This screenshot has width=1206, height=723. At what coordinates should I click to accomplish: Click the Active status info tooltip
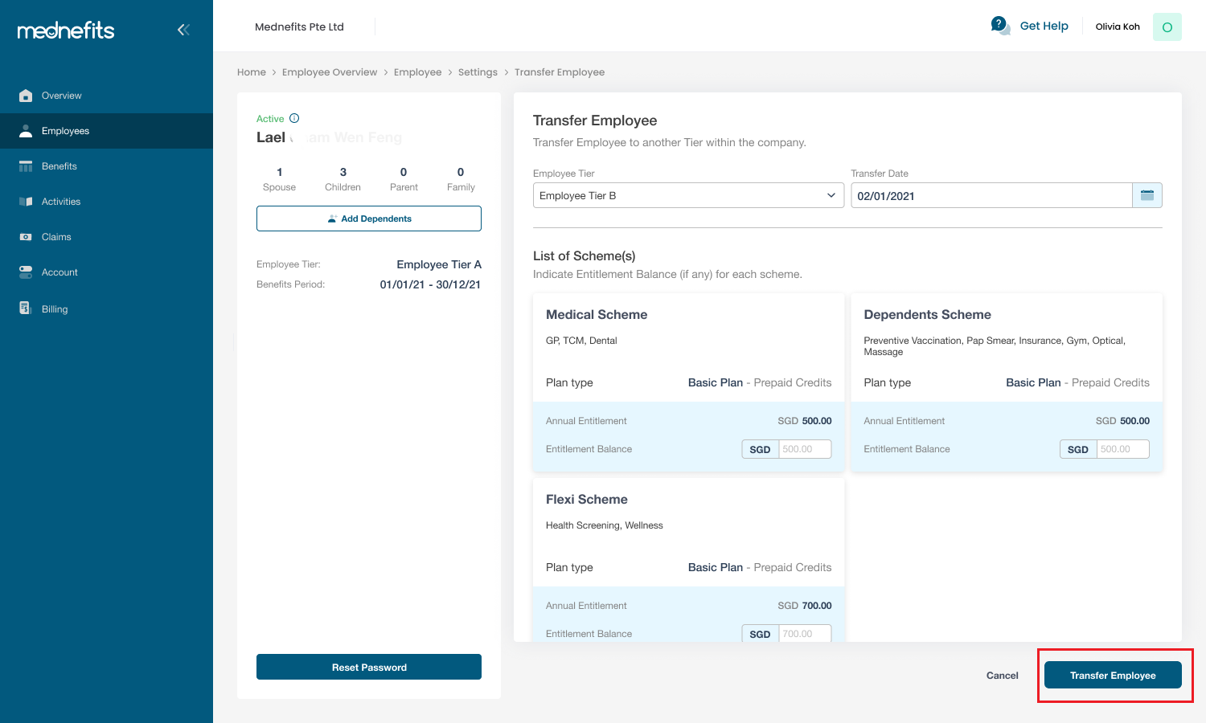click(x=293, y=117)
